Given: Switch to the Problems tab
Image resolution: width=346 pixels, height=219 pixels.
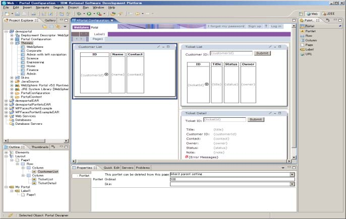Looking at the screenshot, I should pyautogui.click(x=143, y=168).
